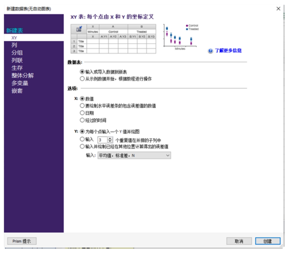Click the 创建 create button
Screen dimensions: 287x253
pos(268,241)
